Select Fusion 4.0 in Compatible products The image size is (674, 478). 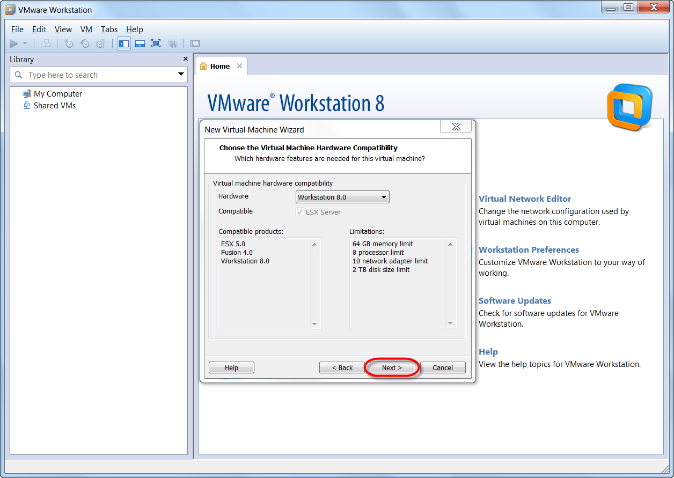pyautogui.click(x=237, y=252)
